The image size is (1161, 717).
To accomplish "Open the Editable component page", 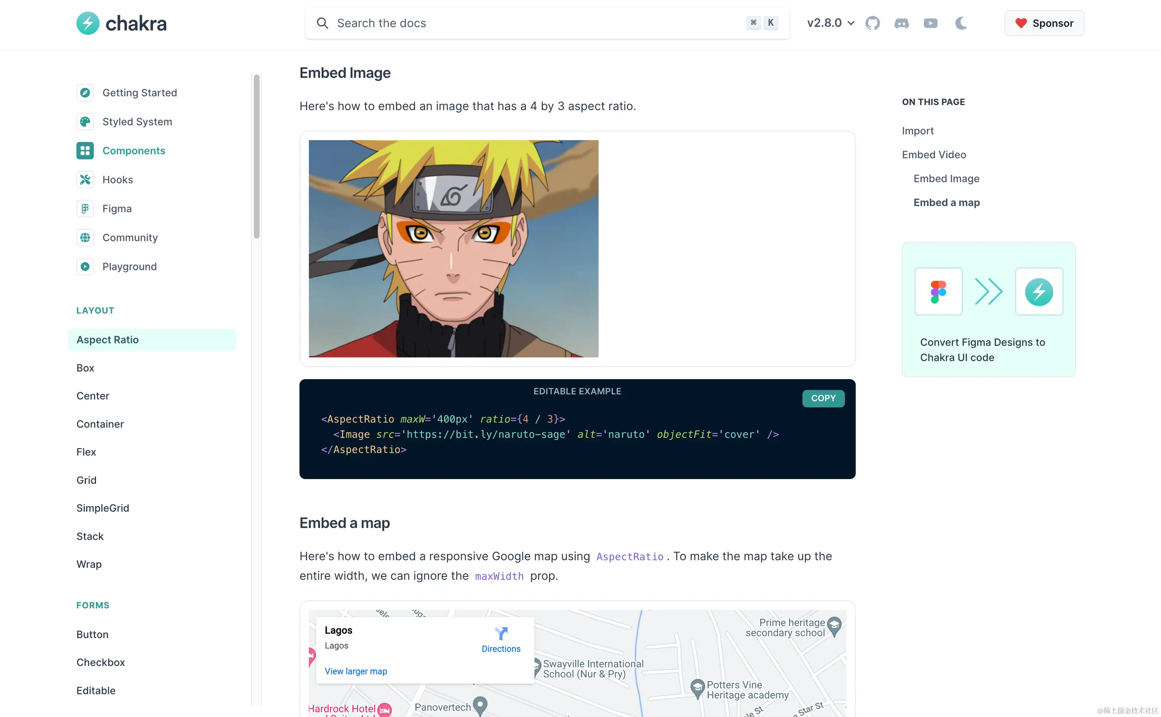I will 96,691.
